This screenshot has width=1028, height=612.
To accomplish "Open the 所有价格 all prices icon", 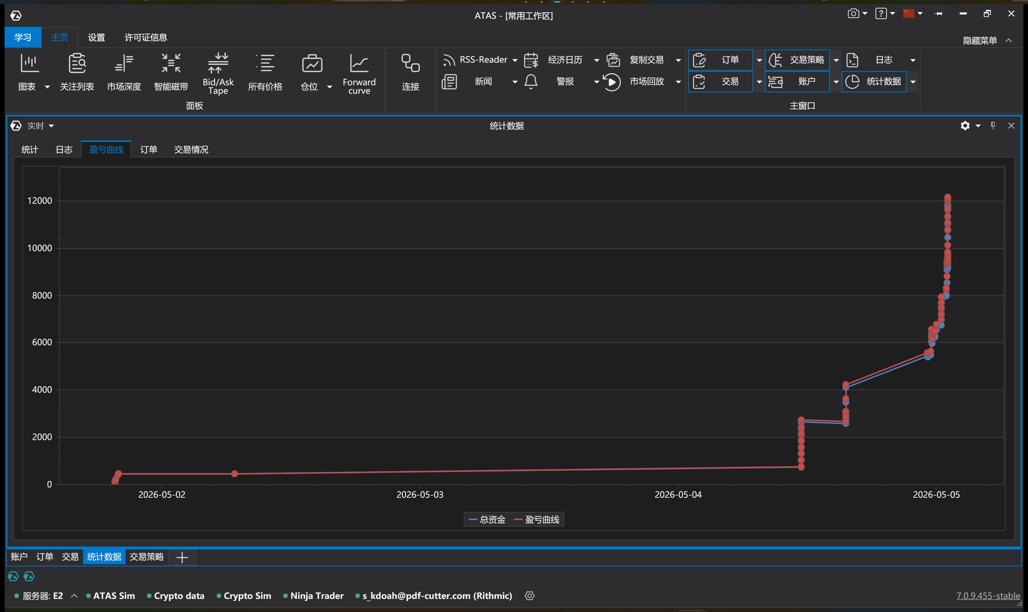I will tap(265, 64).
